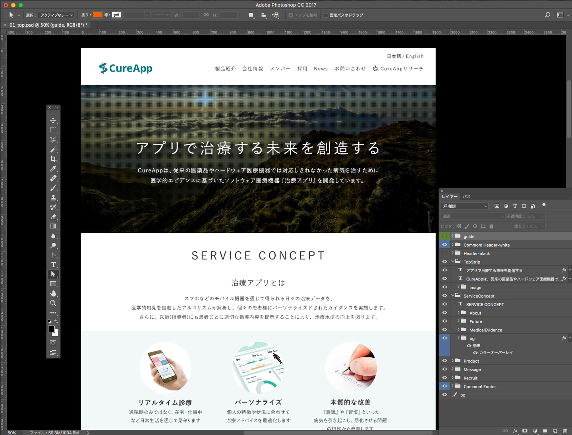Switch to the パス tab
Screen dimensions: 572x435
pos(467,196)
